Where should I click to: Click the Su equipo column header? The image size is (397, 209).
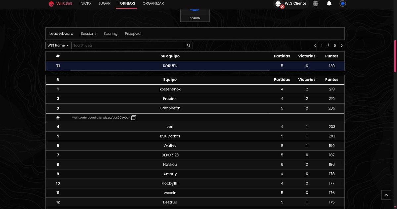click(x=170, y=56)
